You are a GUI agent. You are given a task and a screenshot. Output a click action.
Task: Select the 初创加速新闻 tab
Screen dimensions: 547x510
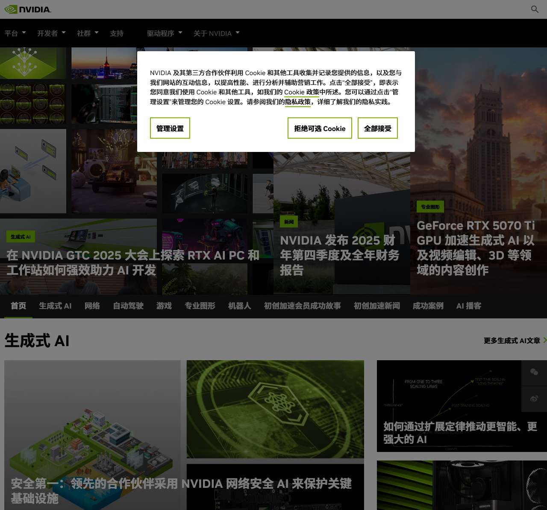pos(377,306)
